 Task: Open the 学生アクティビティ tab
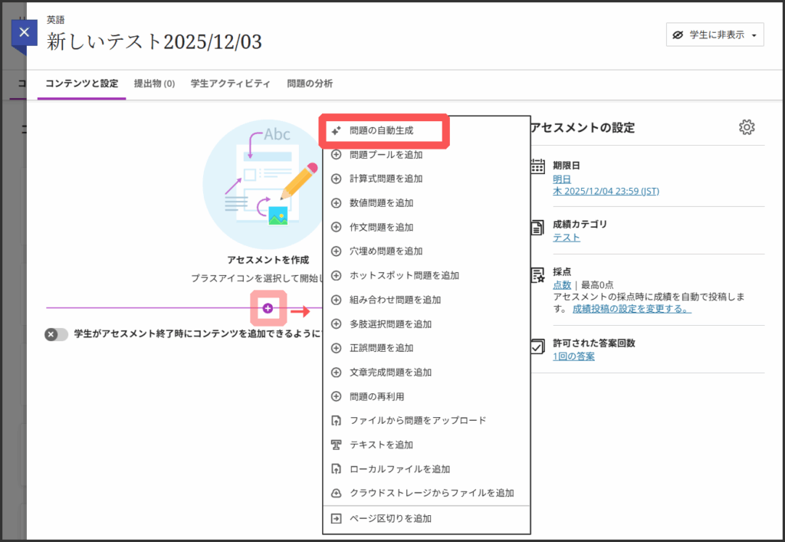tap(230, 84)
